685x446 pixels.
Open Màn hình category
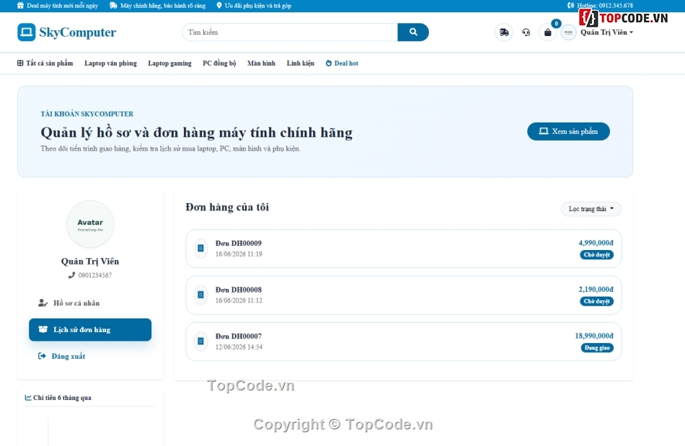[261, 63]
